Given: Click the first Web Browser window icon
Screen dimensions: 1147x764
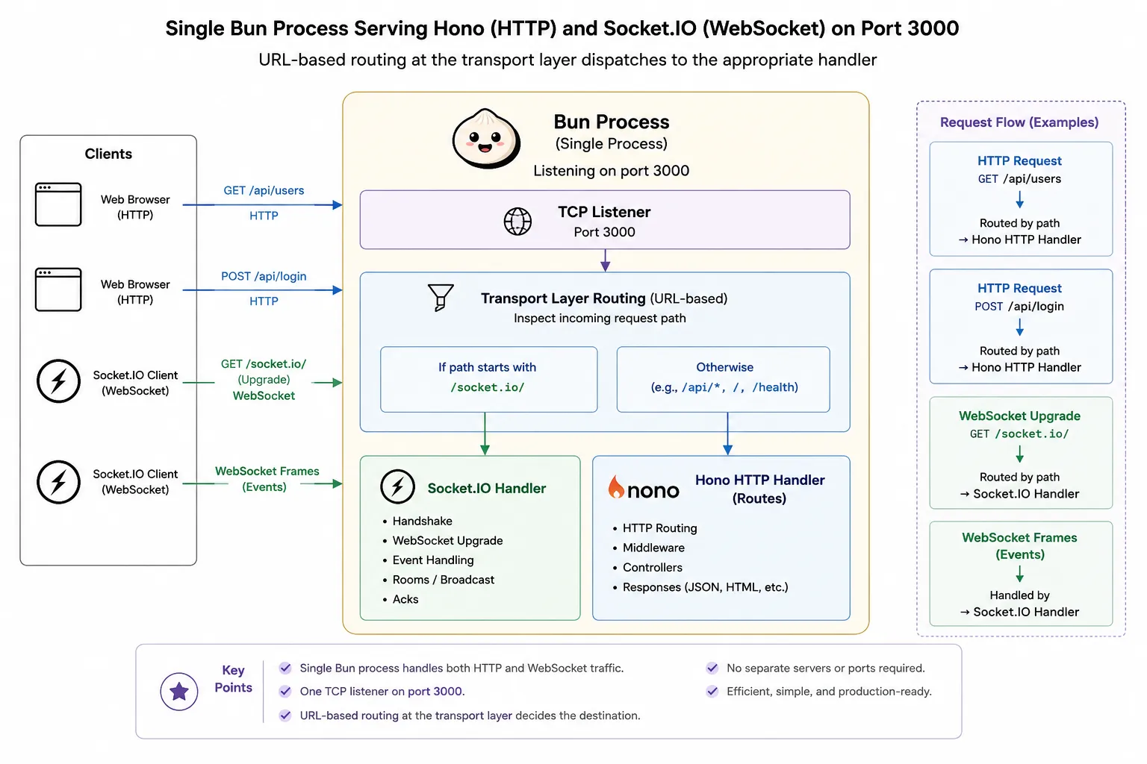Looking at the screenshot, I should point(58,204).
